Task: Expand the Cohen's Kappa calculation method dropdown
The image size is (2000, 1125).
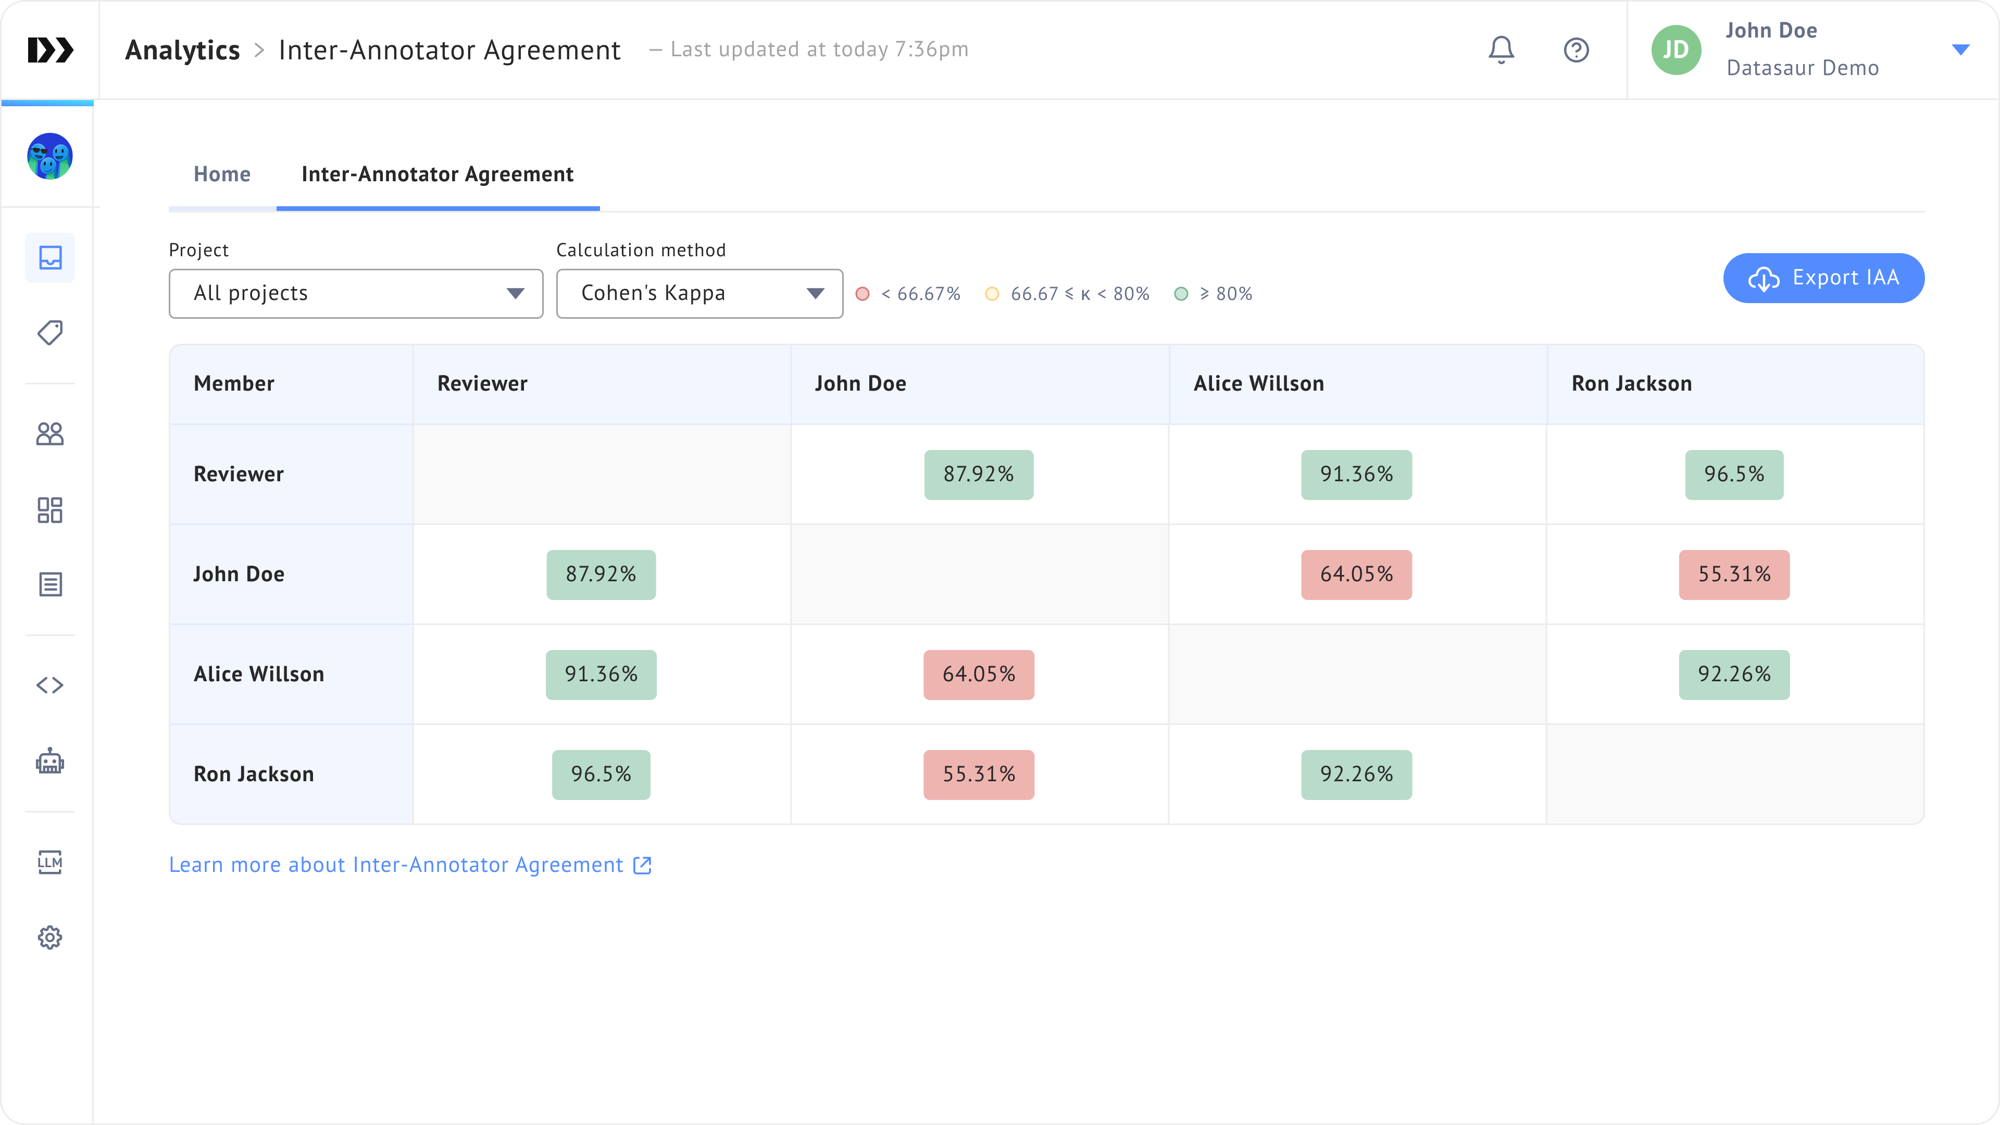Action: (x=699, y=293)
